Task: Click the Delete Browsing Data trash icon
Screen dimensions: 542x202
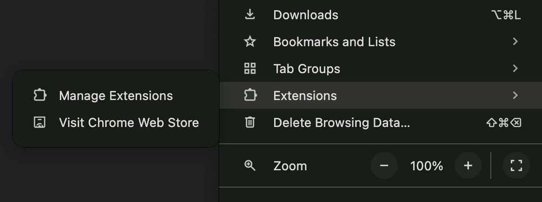Action: pos(249,123)
